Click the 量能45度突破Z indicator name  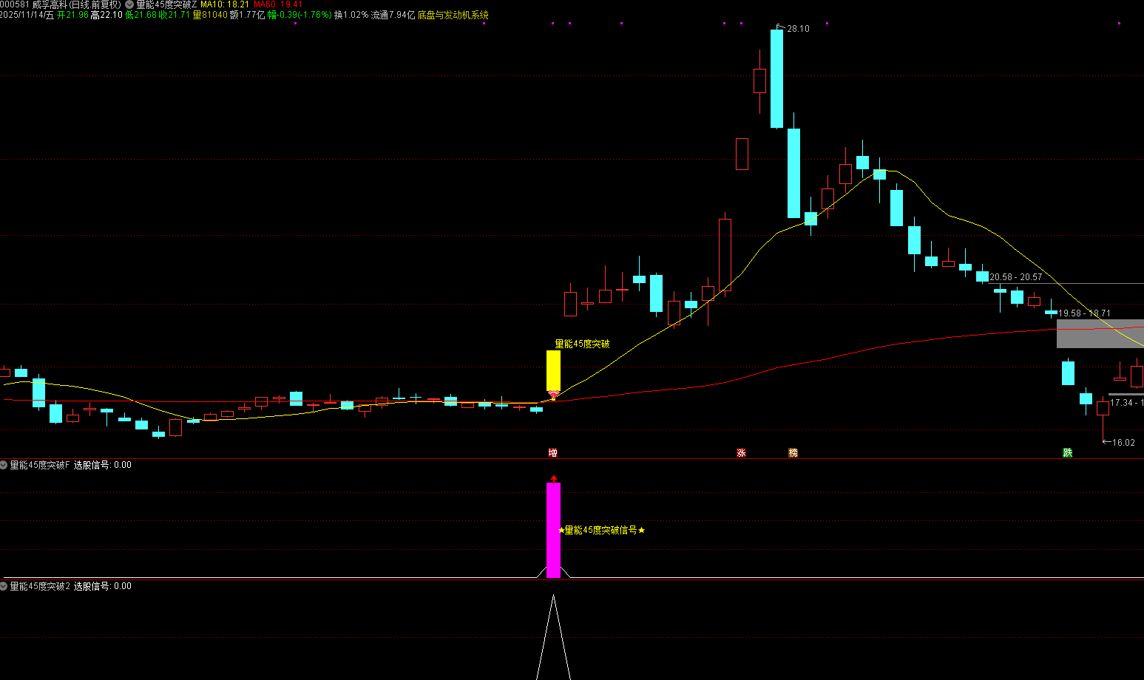pos(166,4)
